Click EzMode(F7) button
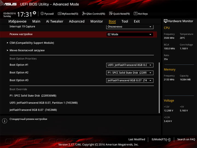This screenshot has height=148, width=197. click(161, 140)
